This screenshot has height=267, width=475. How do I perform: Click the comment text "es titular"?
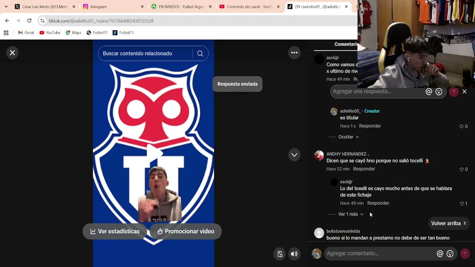point(349,118)
